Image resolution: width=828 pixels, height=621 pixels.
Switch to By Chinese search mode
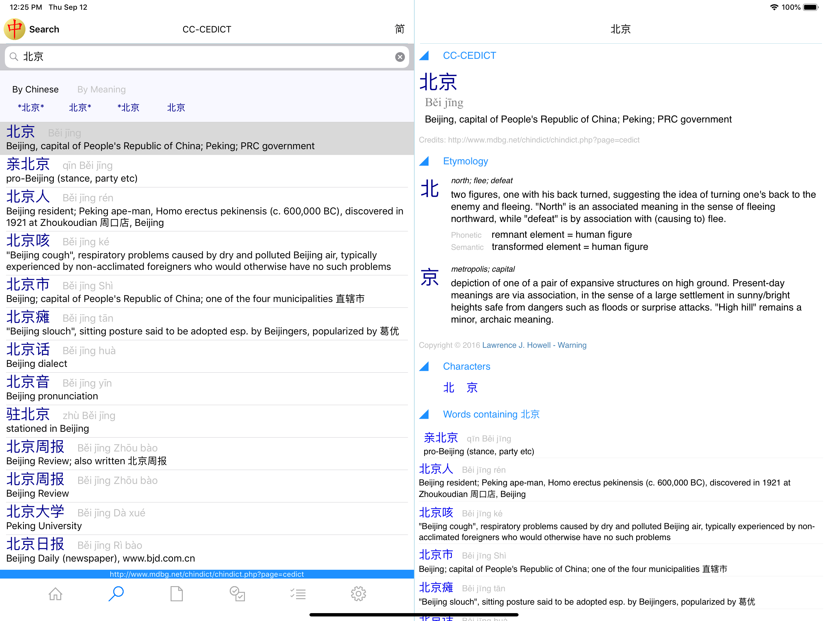coord(35,89)
